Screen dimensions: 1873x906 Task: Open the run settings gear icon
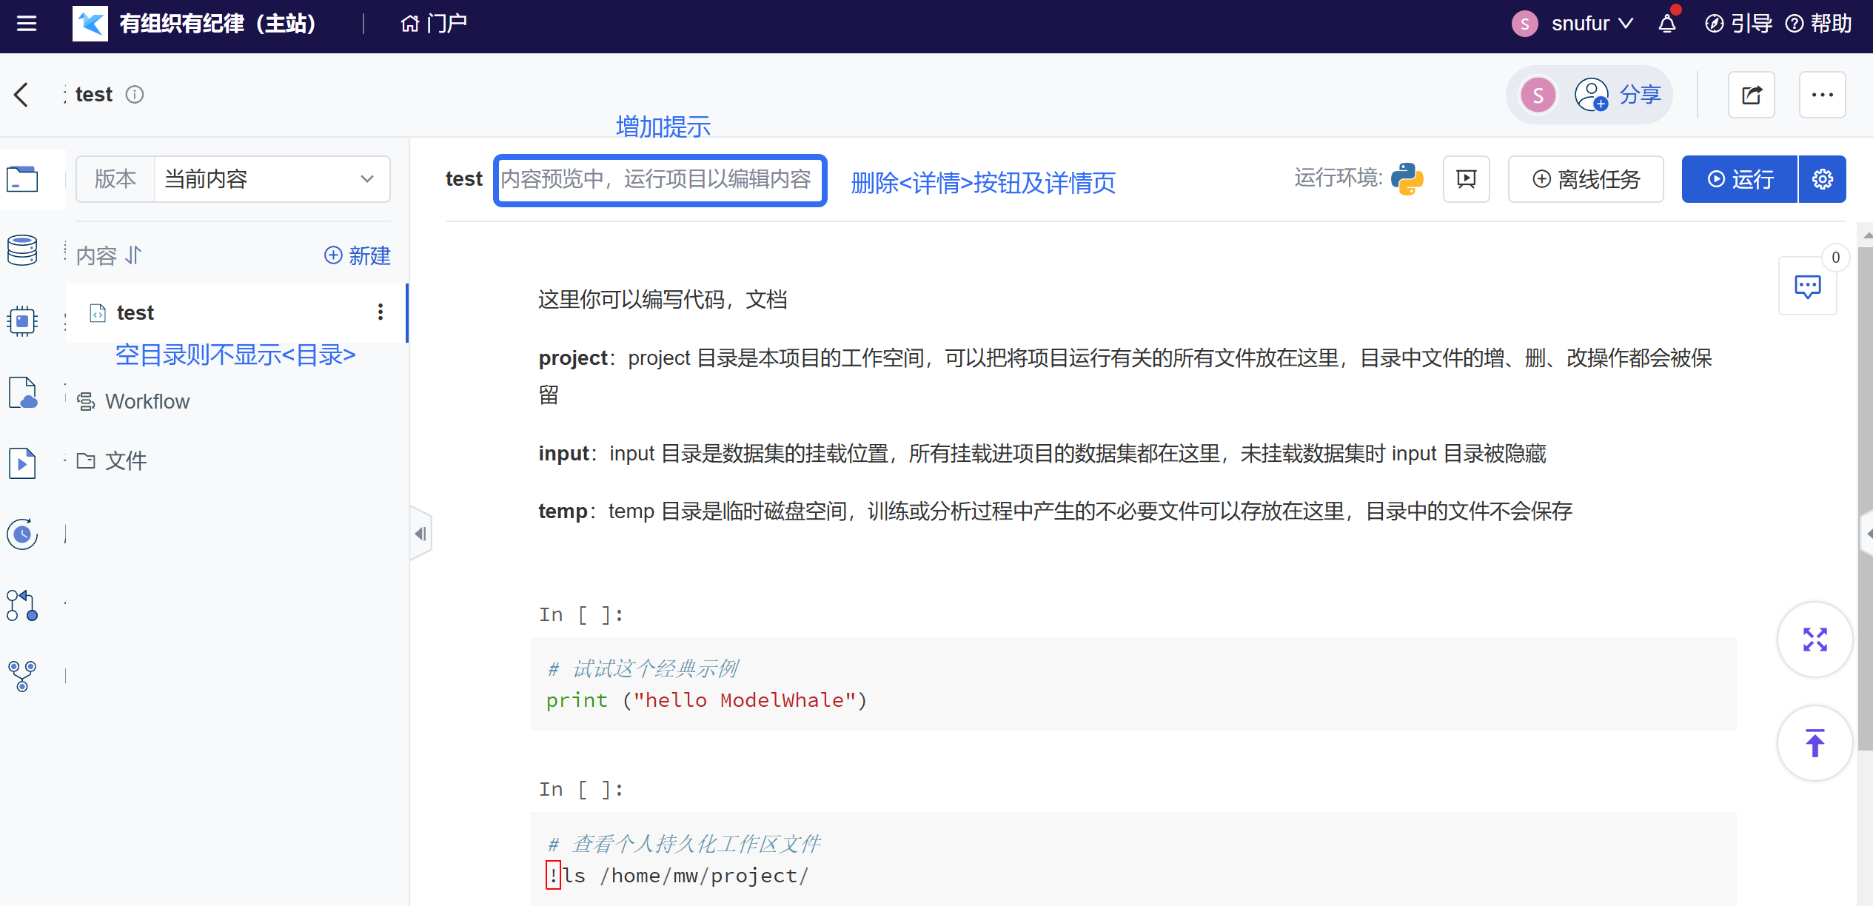1822,179
